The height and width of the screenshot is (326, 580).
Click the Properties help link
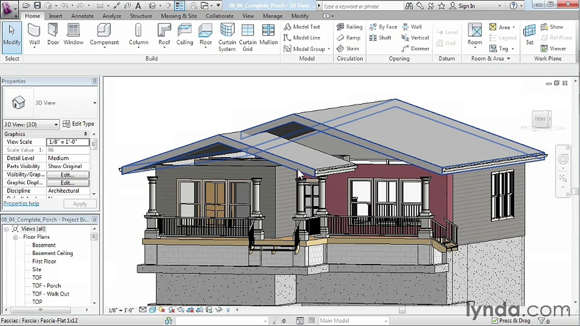[x=21, y=204]
